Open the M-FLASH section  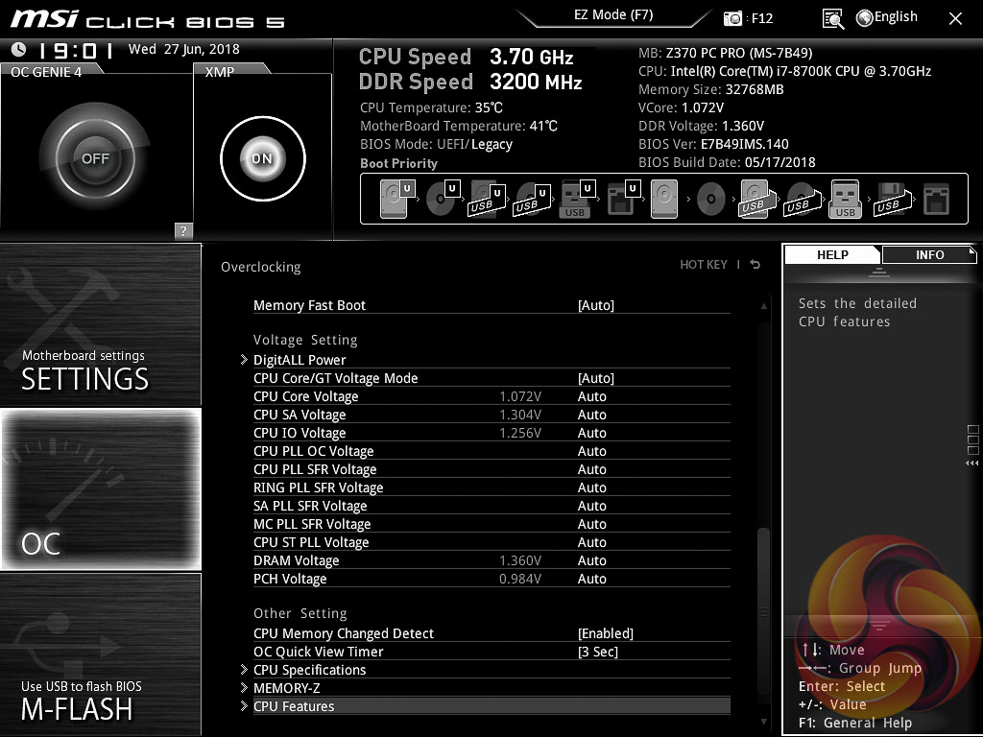pos(101,654)
